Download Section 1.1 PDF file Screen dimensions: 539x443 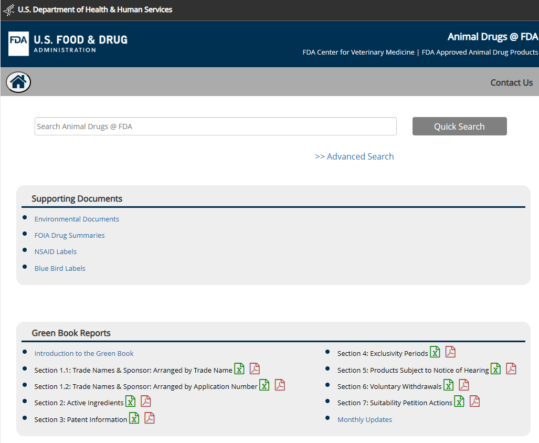click(x=255, y=368)
